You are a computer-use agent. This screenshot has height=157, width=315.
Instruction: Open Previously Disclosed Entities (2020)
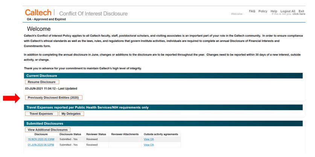[53, 98]
